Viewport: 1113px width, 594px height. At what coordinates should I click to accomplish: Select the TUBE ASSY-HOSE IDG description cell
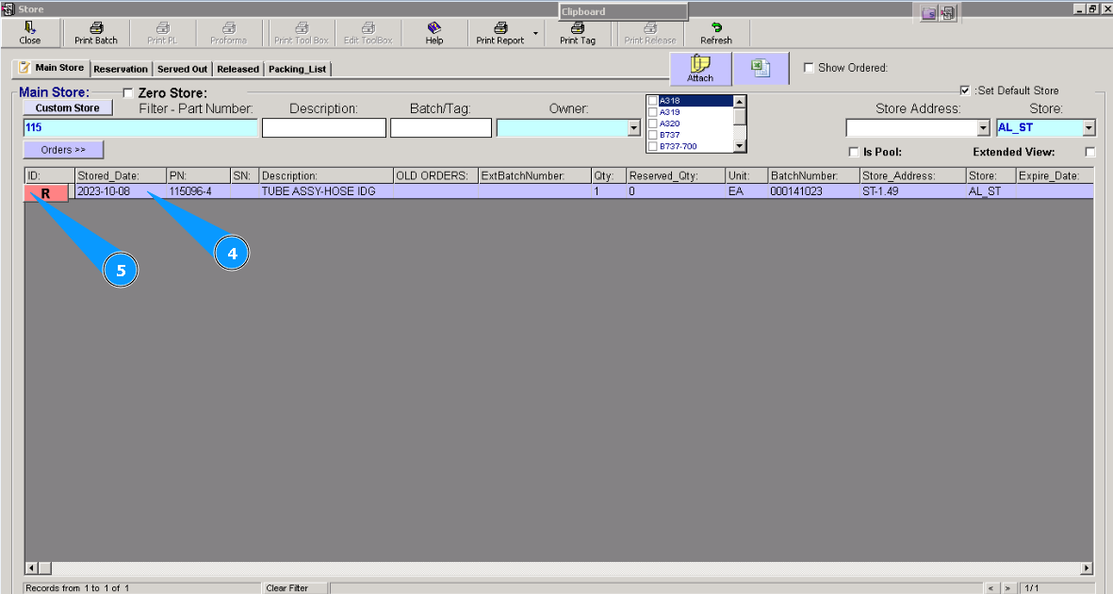pyautogui.click(x=326, y=191)
